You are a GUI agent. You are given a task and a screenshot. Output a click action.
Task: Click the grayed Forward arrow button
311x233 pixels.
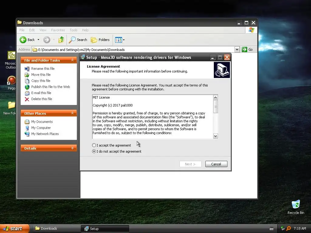(47, 40)
